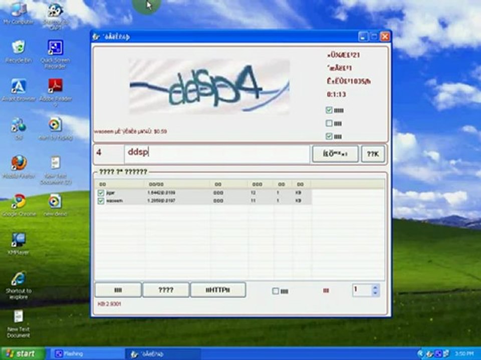Screen dimensions: 481x360
Task: Click the ???? button below the accounts table
Action: [x=166, y=290]
